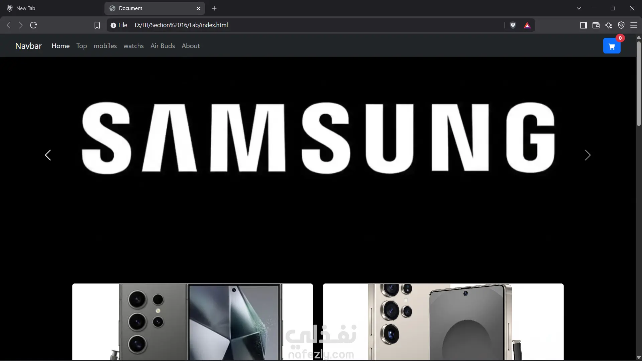
Task: Open the beige Galaxy phone product card
Action: pos(443,322)
